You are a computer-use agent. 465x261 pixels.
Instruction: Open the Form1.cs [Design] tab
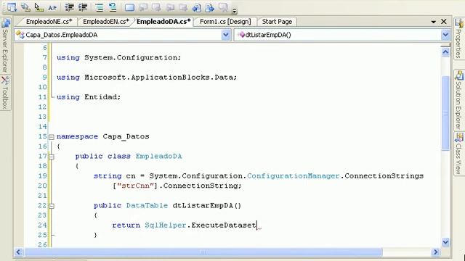click(225, 22)
